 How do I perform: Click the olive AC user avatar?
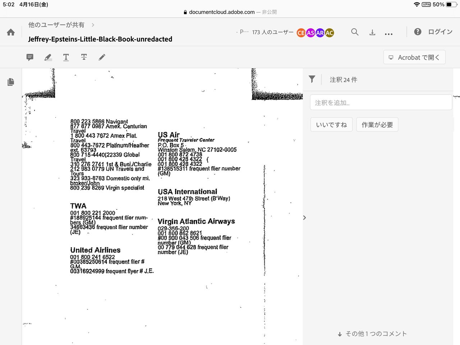329,33
